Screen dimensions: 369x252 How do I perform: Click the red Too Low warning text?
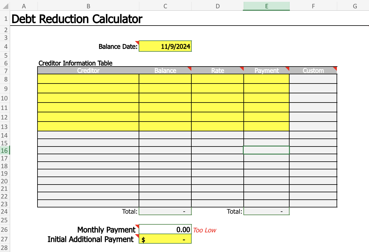click(x=205, y=230)
